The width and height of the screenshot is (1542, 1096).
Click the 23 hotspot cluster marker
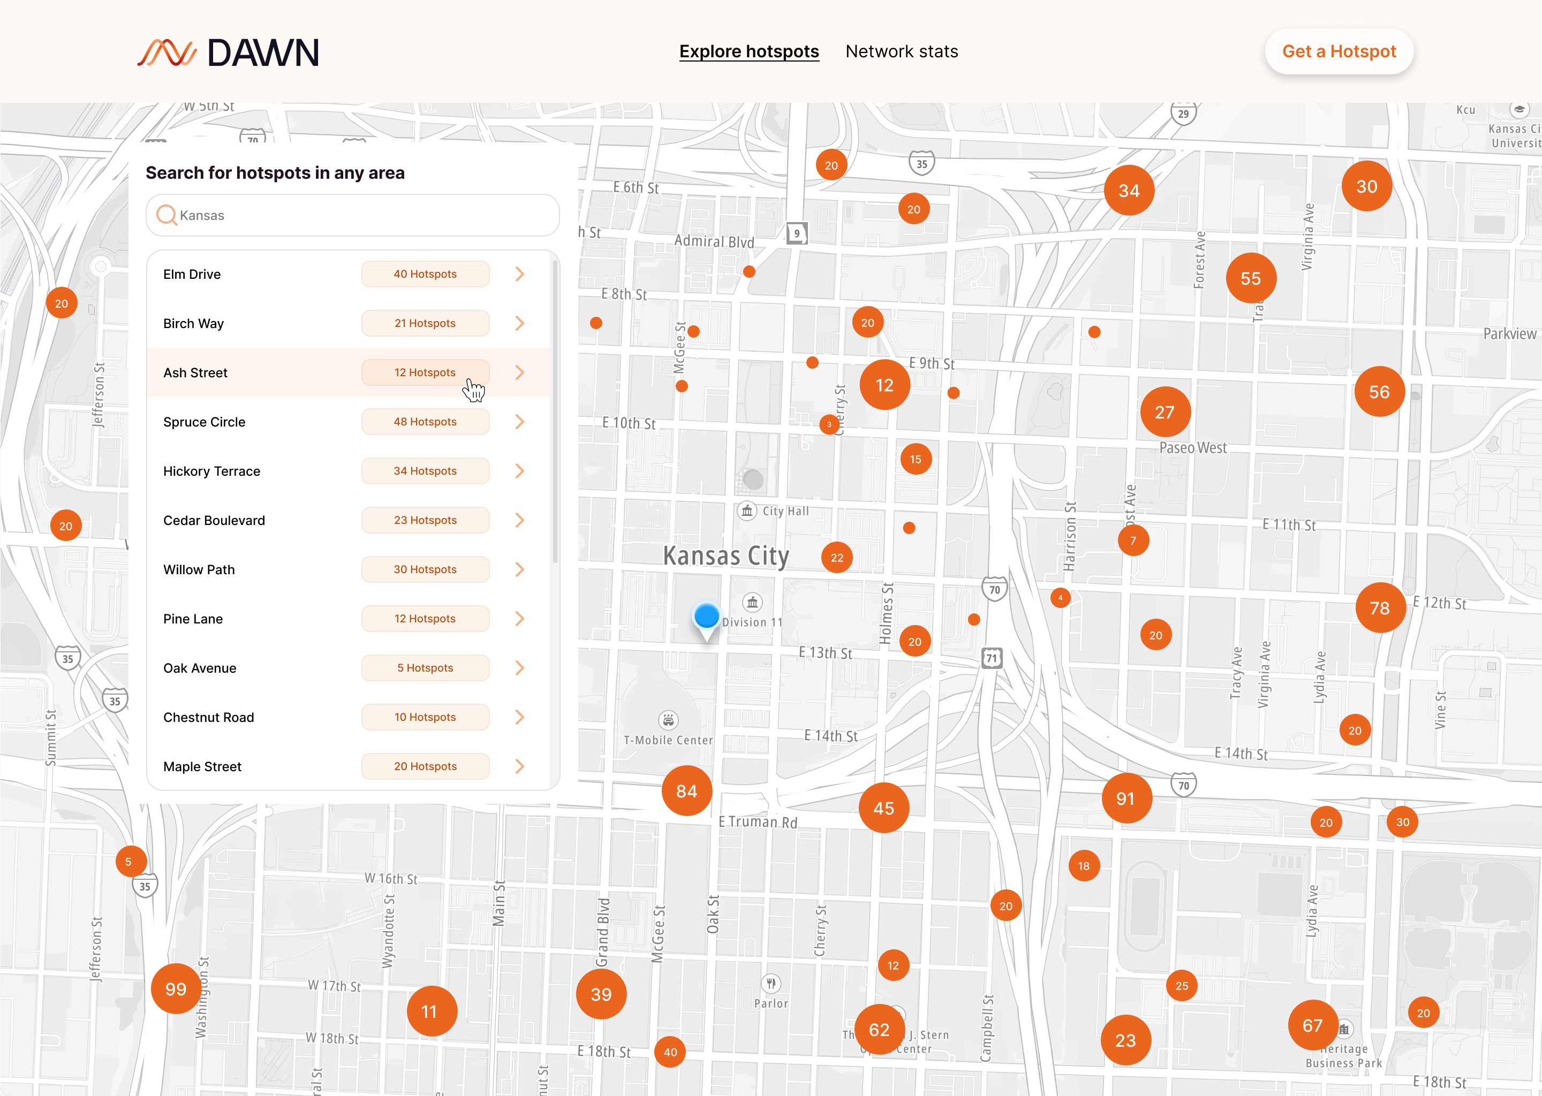[x=1125, y=1040]
